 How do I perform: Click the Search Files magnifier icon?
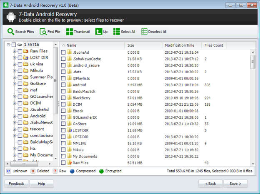[11, 31]
